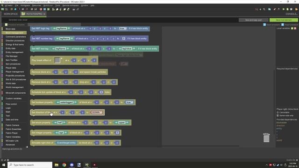Show hidden system tray icons
Image resolution: width=299 pixels, height=168 pixels.
pyautogui.click(x=267, y=165)
